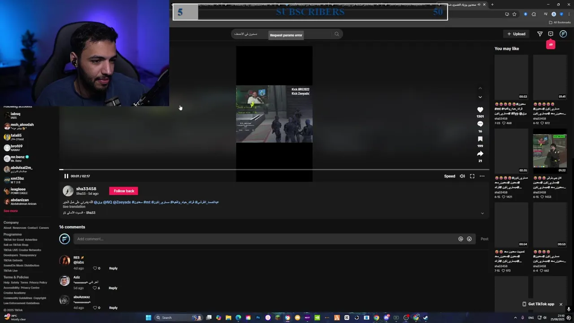574x323 pixels.
Task: Insert a mention with the @ icon
Action: (461, 239)
